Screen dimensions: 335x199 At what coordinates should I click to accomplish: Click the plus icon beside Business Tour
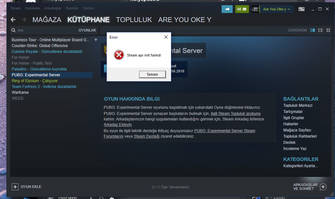(96, 40)
